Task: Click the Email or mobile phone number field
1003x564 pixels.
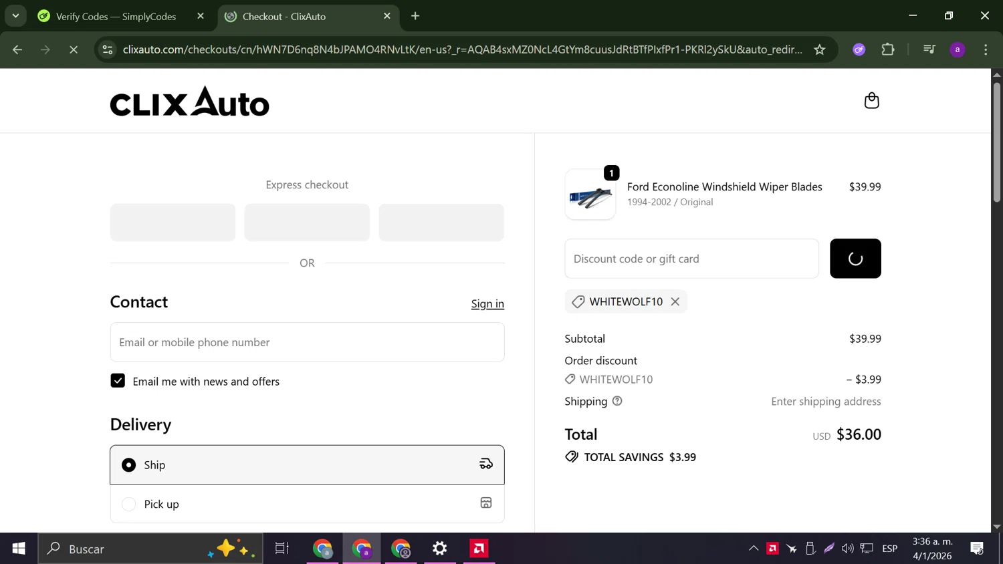Action: (x=307, y=342)
